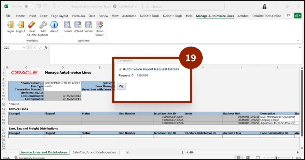Open the Formulas ribbon tab

click(78, 16)
